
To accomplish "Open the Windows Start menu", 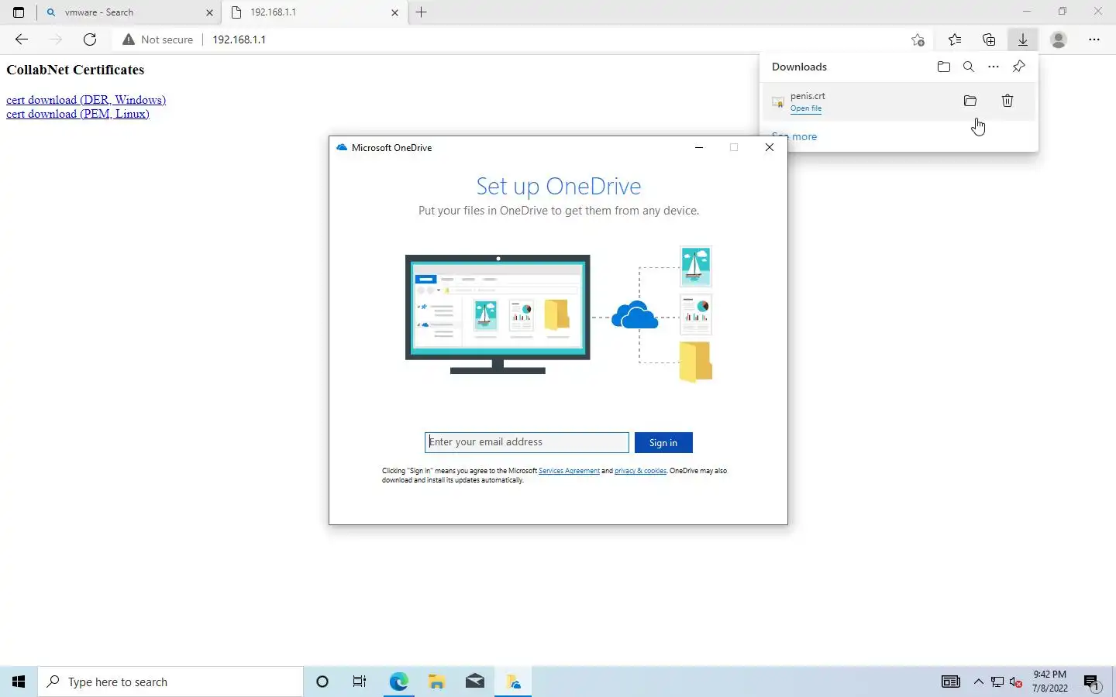I will point(19,682).
